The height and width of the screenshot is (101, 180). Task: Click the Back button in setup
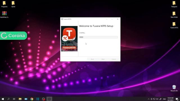pyautogui.click(x=92, y=59)
